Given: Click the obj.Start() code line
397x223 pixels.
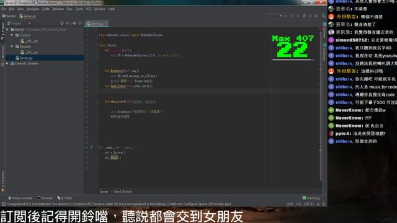Looking at the screenshot, I should coord(113,158).
